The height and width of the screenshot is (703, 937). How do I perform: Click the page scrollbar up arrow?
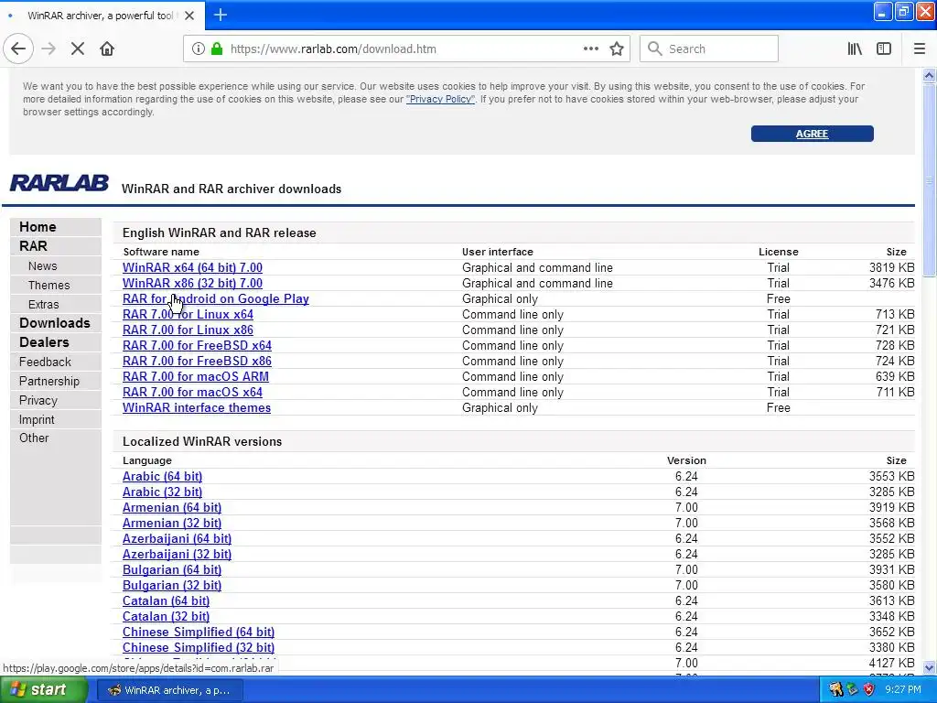pos(930,75)
